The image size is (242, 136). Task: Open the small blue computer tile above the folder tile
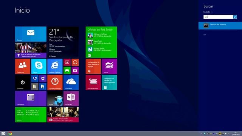pos(35,79)
